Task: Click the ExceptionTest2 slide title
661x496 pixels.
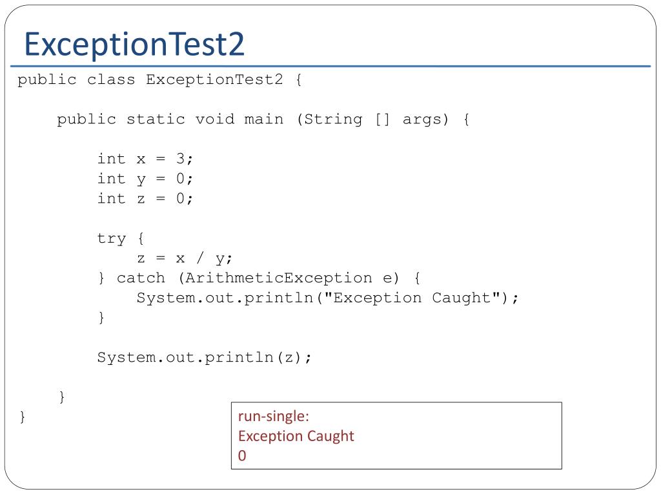Action: pyautogui.click(x=134, y=45)
